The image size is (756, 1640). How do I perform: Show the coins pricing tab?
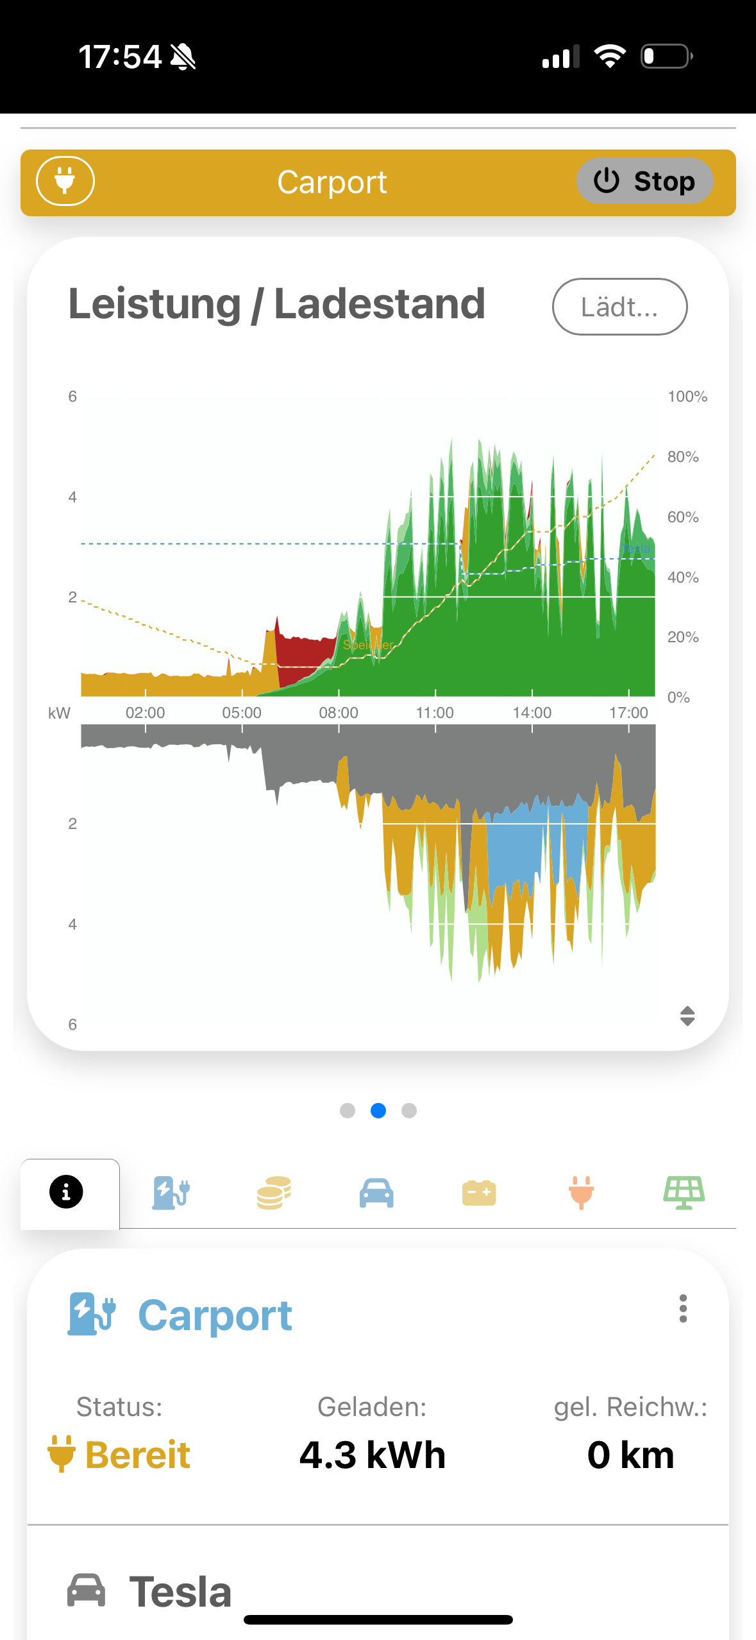(x=274, y=1193)
